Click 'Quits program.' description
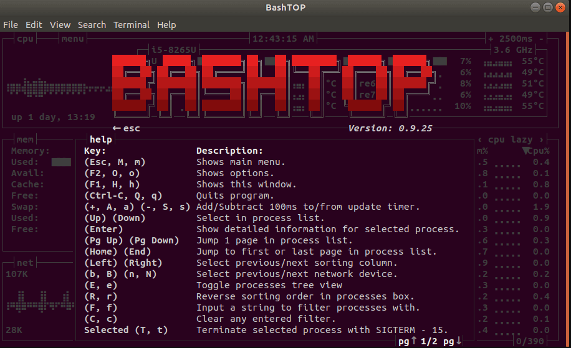Viewport: 571px width, 348px height. [x=235, y=195]
